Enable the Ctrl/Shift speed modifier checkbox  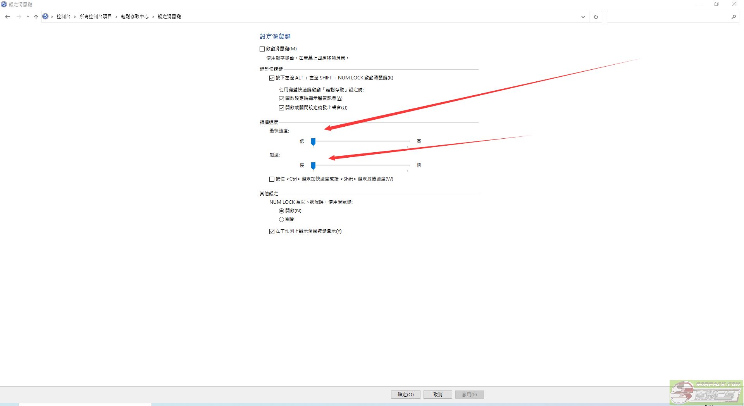pos(272,179)
